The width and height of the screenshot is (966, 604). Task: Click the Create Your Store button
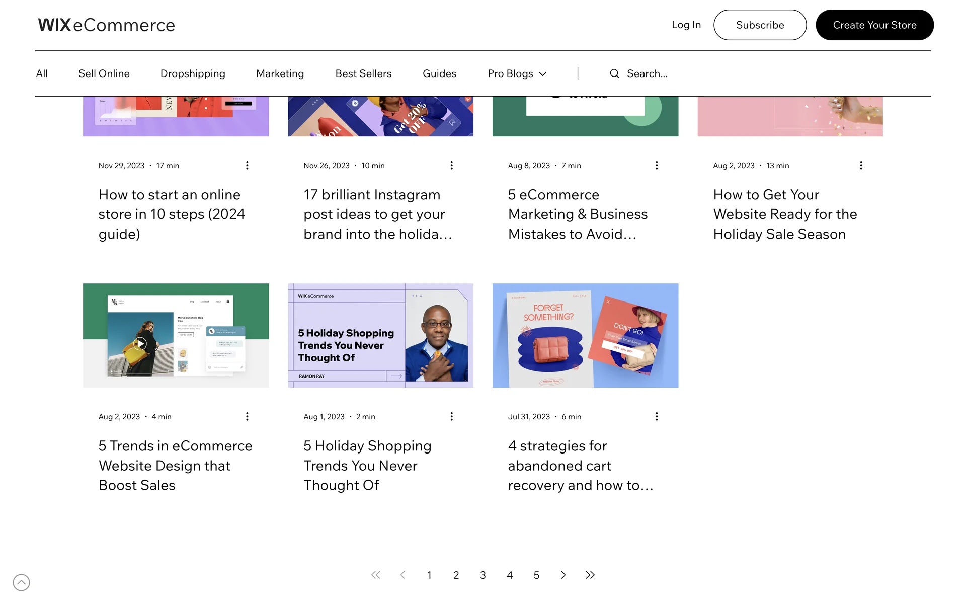(874, 25)
